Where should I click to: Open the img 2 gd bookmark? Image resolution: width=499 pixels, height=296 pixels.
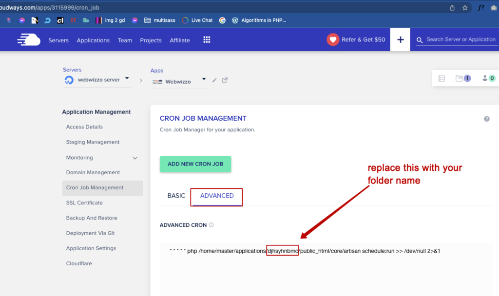pyautogui.click(x=110, y=20)
